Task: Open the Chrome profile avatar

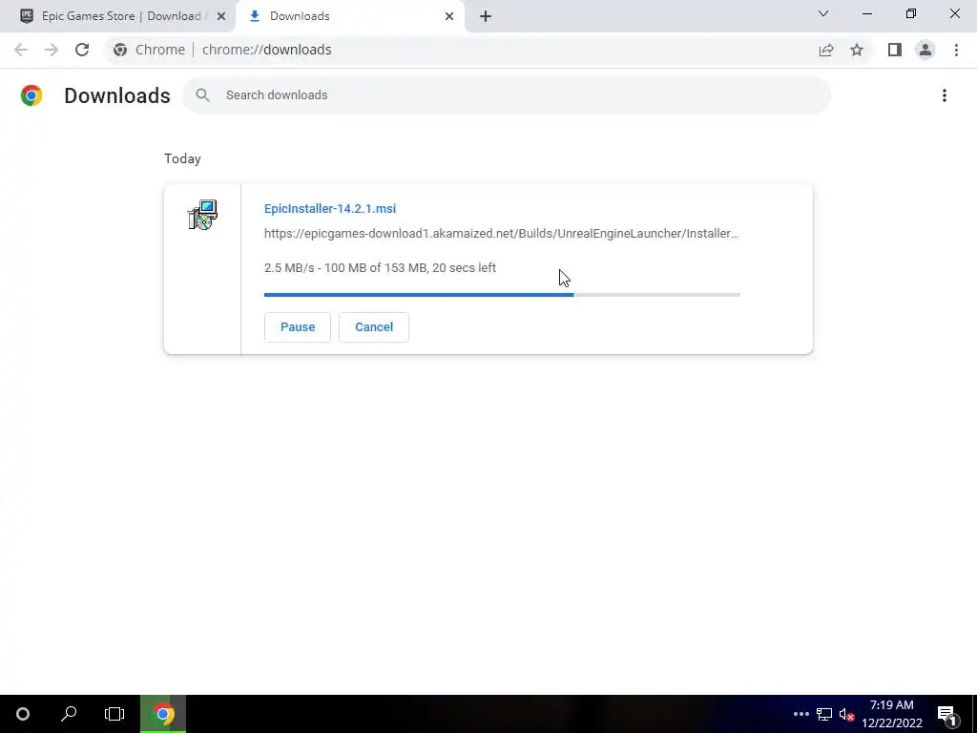Action: coord(925,50)
